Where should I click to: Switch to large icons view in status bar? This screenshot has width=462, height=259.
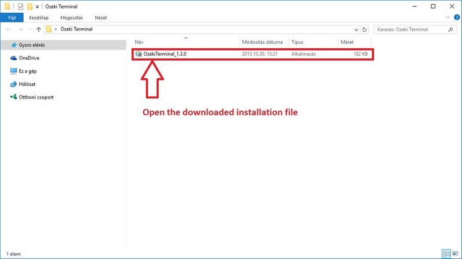[x=456, y=253]
